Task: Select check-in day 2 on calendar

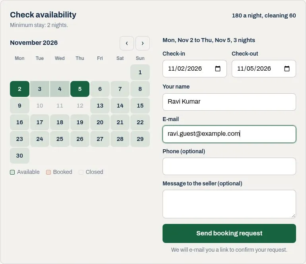Action: pos(19,89)
